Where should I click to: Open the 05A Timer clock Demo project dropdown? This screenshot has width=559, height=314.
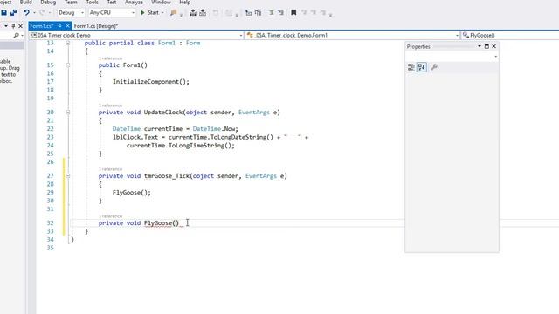pyautogui.click(x=136, y=35)
